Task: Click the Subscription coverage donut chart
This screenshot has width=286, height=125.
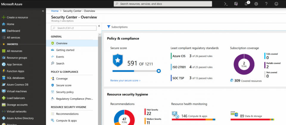Action: coord(244,65)
